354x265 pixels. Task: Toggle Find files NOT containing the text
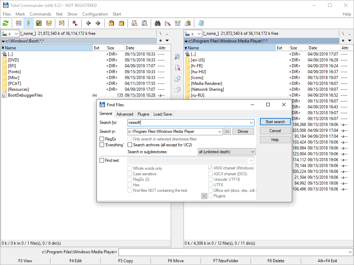130,190
